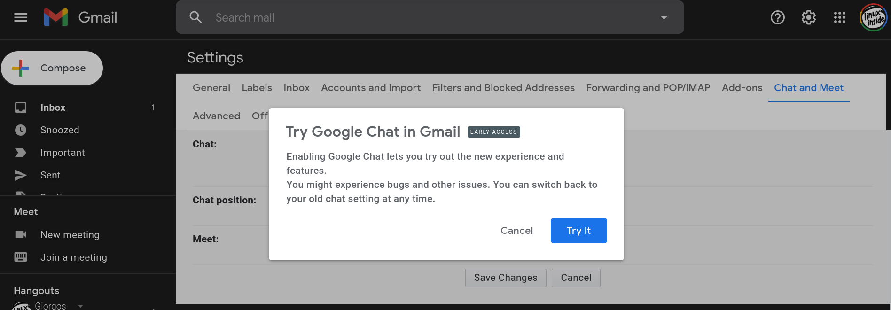Open the Snoozed folder
Screen dimensions: 891x310
(x=60, y=130)
